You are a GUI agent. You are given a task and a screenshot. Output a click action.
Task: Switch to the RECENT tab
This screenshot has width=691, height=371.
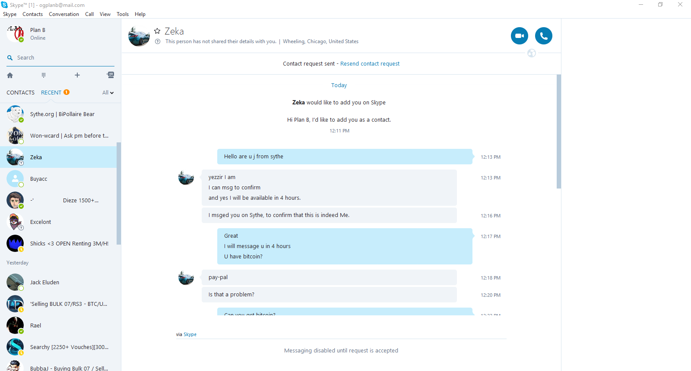coord(51,93)
